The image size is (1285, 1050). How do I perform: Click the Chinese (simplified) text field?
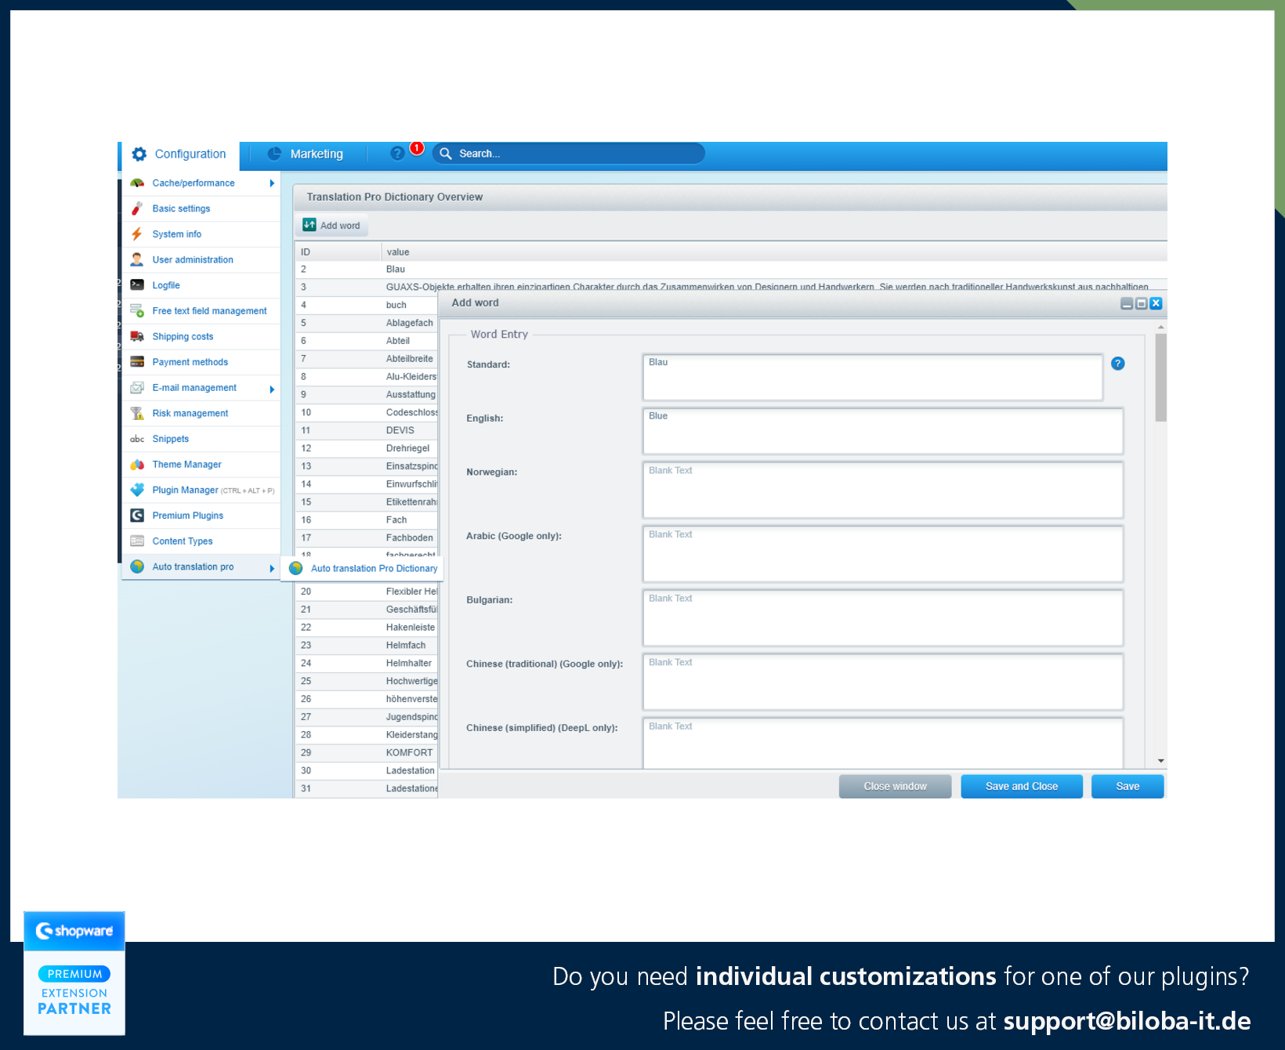(x=883, y=743)
